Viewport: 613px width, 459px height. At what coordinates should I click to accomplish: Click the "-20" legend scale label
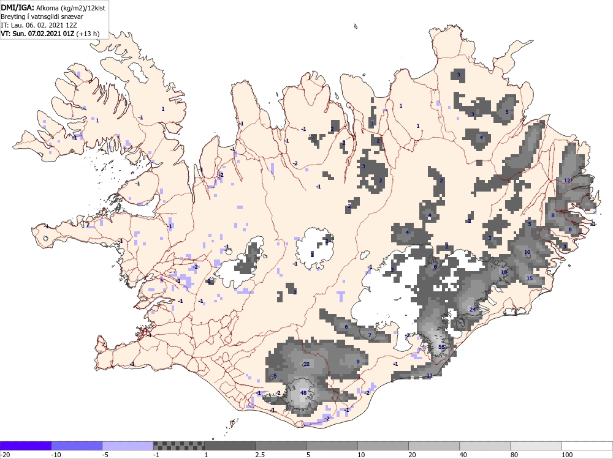click(5, 455)
